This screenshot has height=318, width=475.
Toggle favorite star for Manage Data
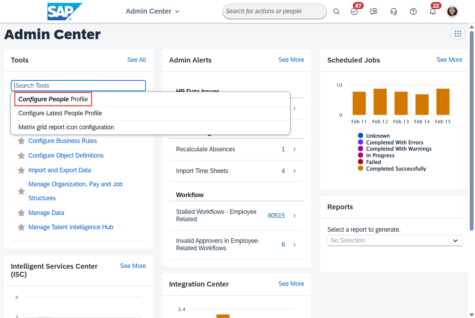[21, 213]
